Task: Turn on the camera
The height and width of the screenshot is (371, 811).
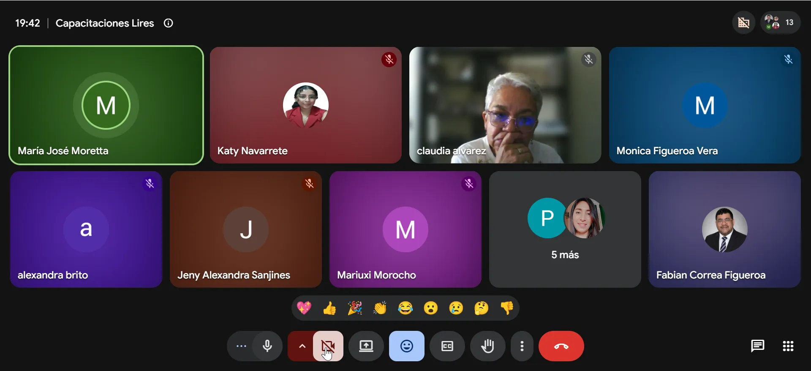Action: 328,346
